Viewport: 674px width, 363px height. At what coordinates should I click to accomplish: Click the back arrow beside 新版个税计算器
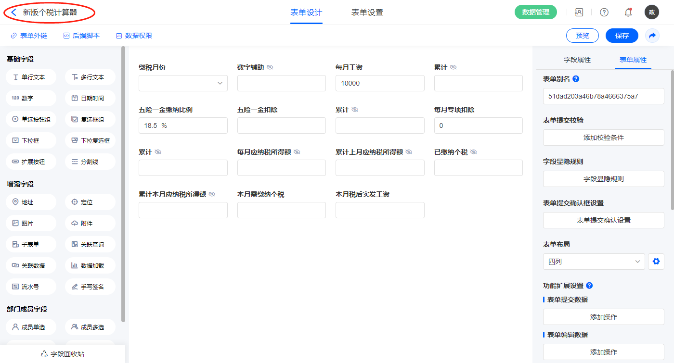click(x=14, y=13)
